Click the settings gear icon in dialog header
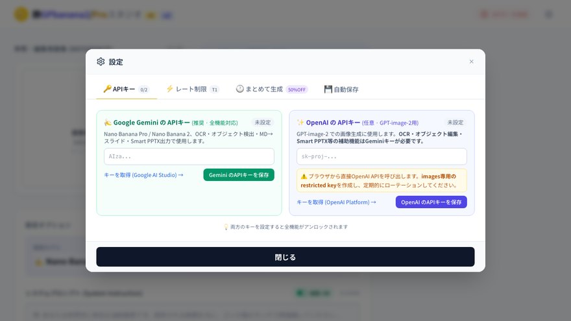 coord(101,62)
